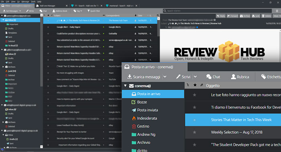Focus the global Search field
The width and height of the screenshot is (281, 152).
click(218, 11)
